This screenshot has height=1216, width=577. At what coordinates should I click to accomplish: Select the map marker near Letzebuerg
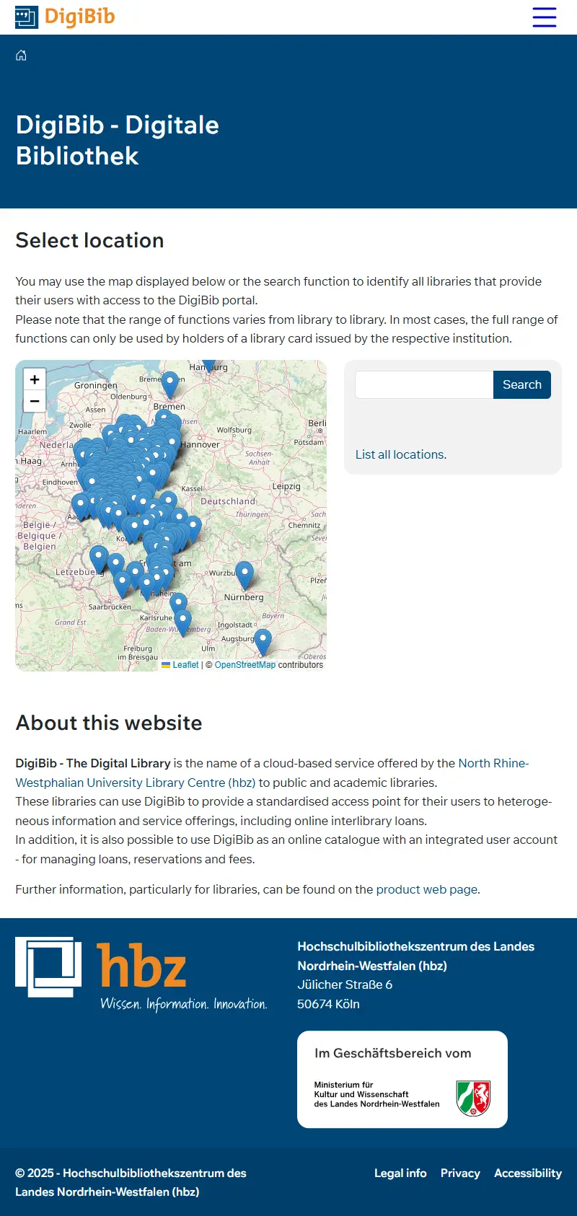click(99, 560)
